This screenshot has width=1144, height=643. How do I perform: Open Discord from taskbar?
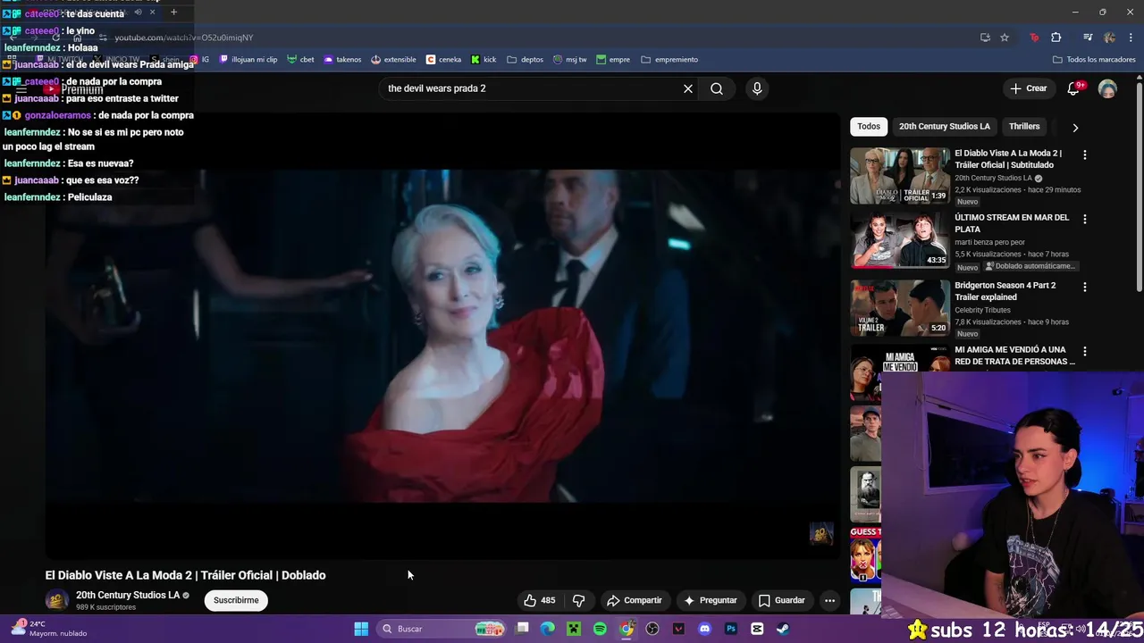(x=705, y=629)
